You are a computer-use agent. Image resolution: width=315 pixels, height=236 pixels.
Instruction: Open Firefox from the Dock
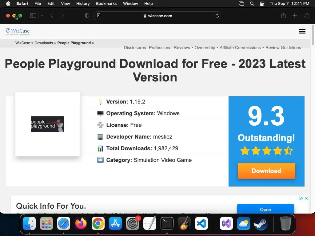click(x=81, y=223)
